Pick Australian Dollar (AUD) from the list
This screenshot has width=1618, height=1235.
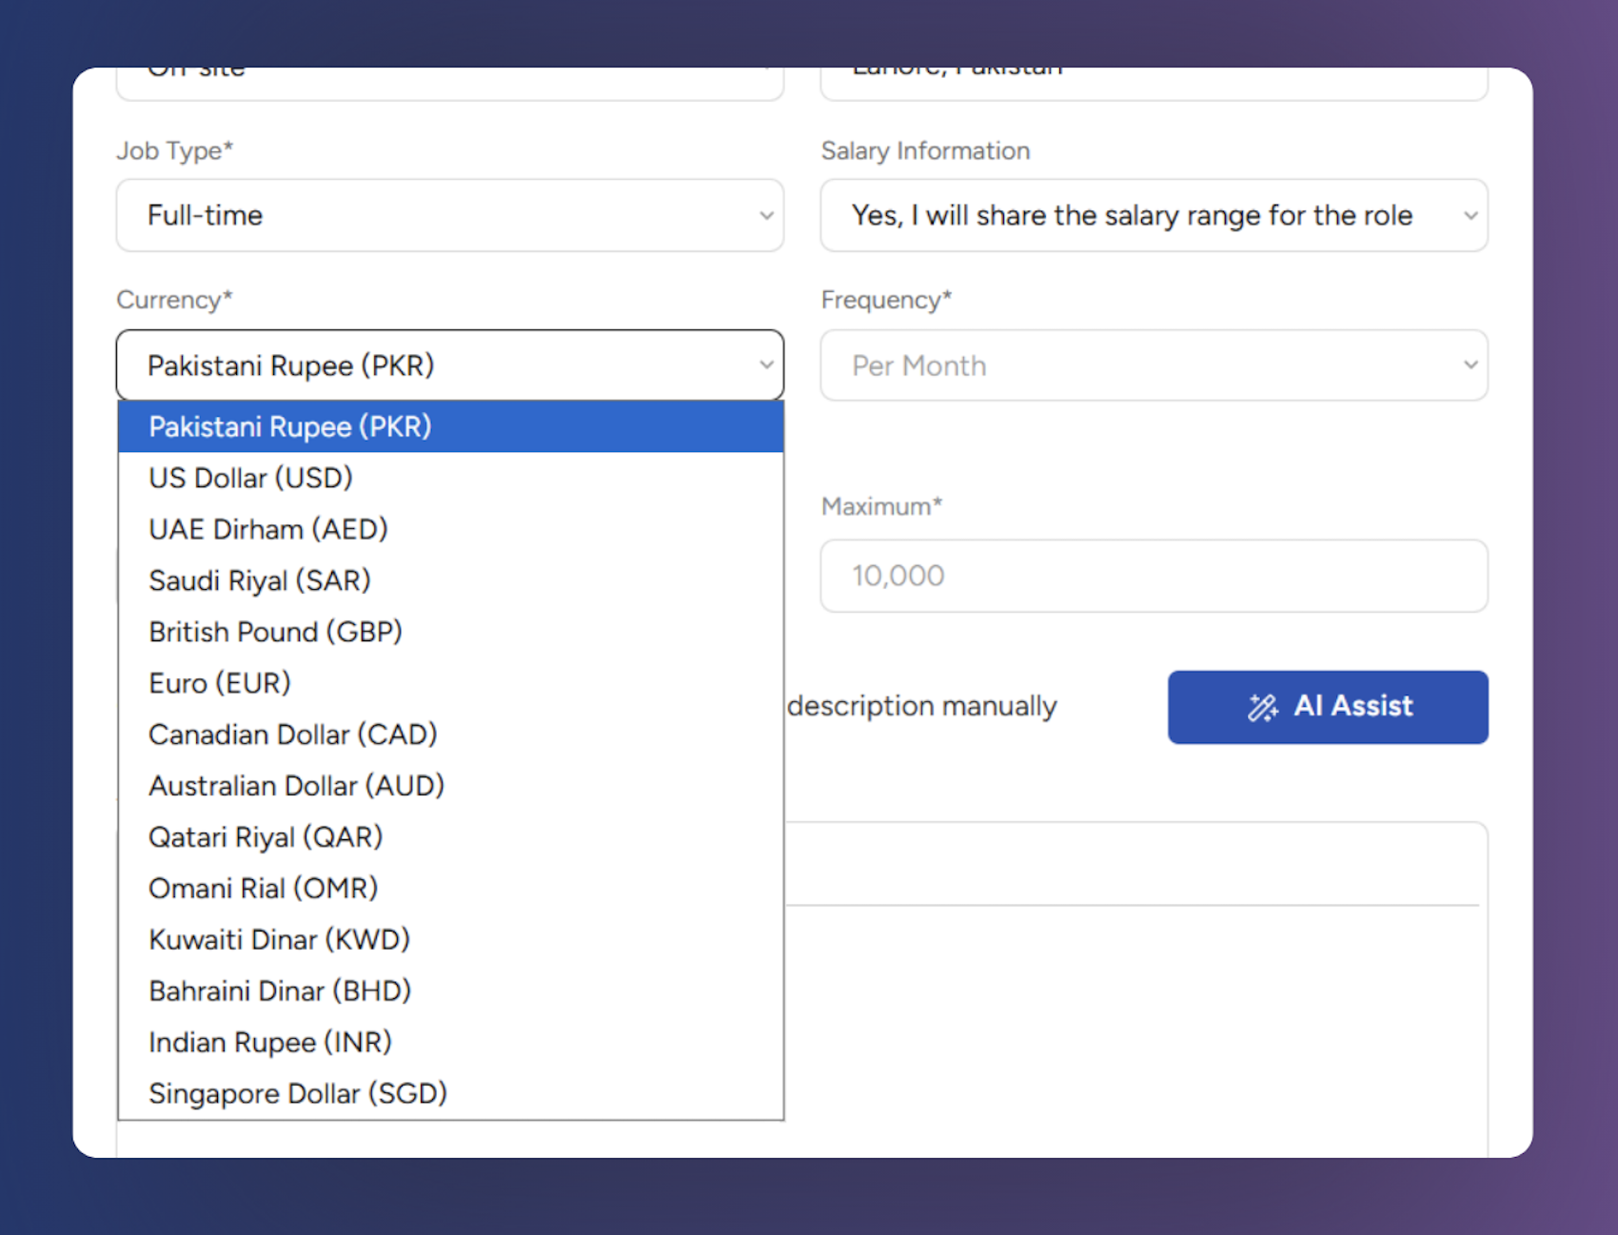coord(451,786)
